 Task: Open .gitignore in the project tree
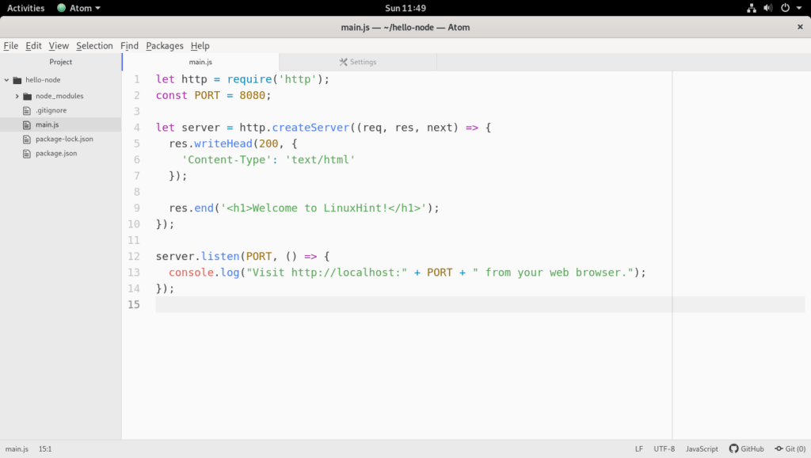[50, 110]
